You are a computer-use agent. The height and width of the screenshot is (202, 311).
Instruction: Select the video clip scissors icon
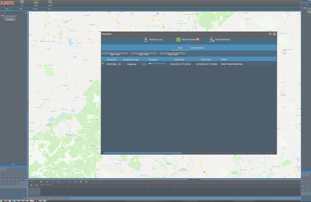click(81, 181)
